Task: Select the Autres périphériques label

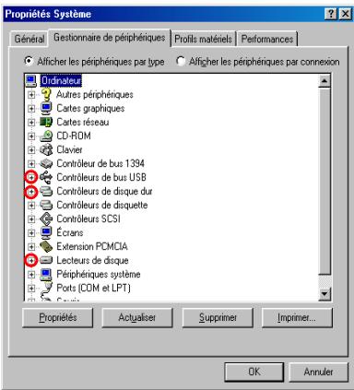Action: [95, 95]
